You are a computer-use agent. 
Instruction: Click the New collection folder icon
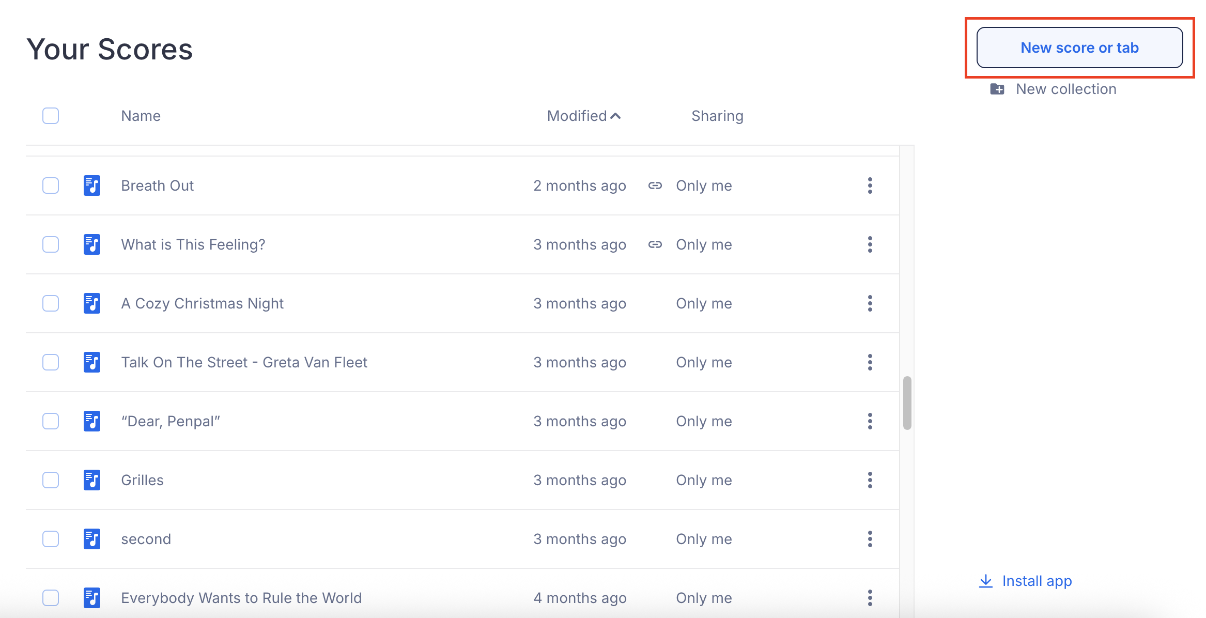coord(997,89)
